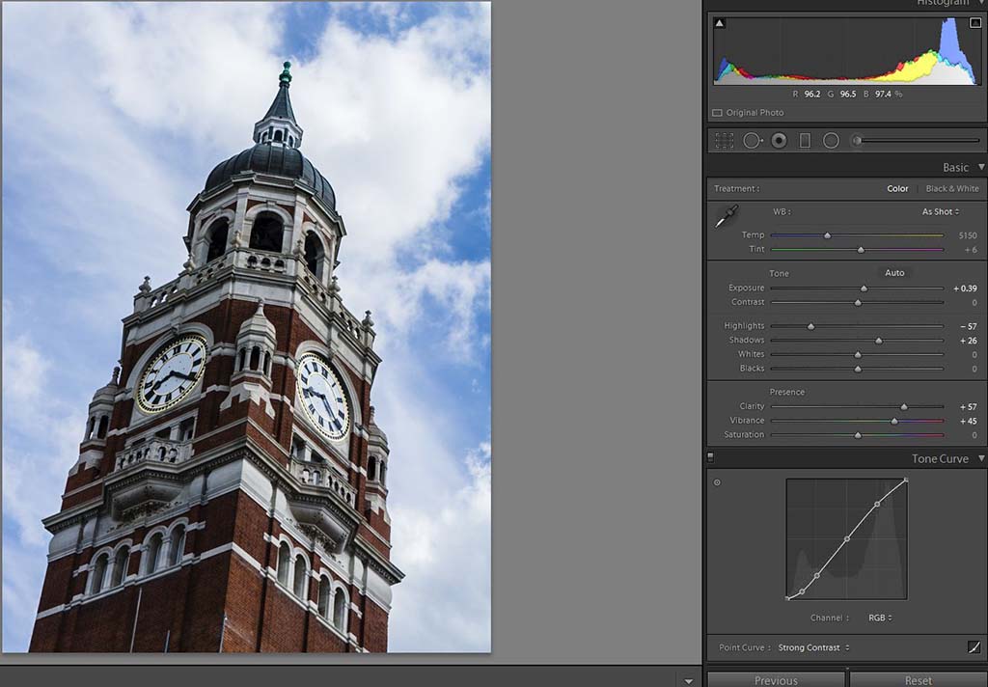The image size is (988, 687).
Task: Choose the Red Eye Correction tool
Action: tap(779, 141)
